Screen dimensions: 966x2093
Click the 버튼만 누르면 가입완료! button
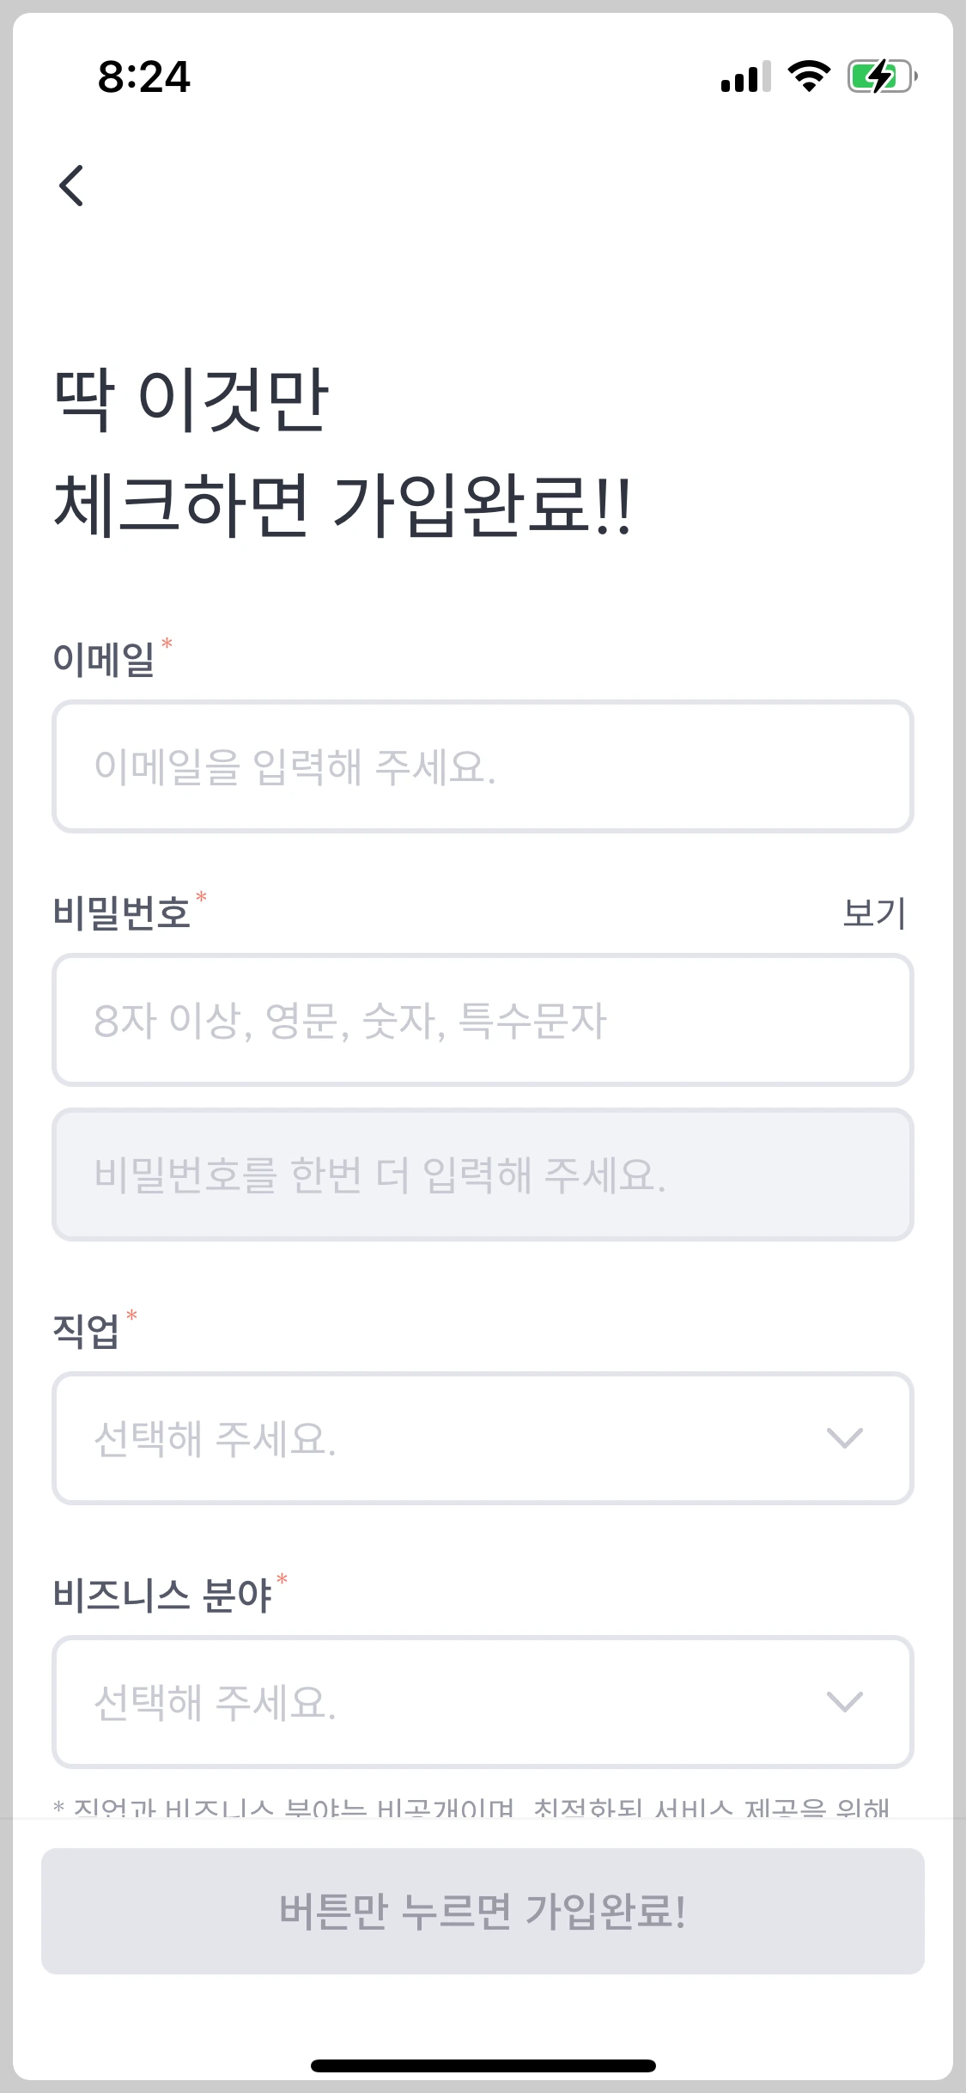click(483, 1911)
